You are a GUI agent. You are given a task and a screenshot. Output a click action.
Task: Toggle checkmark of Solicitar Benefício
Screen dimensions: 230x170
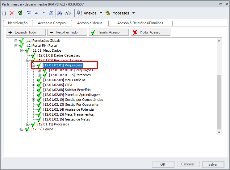(39, 90)
